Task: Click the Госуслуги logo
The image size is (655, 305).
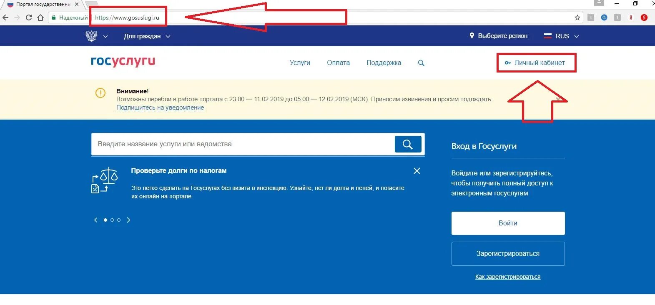Action: click(x=123, y=61)
